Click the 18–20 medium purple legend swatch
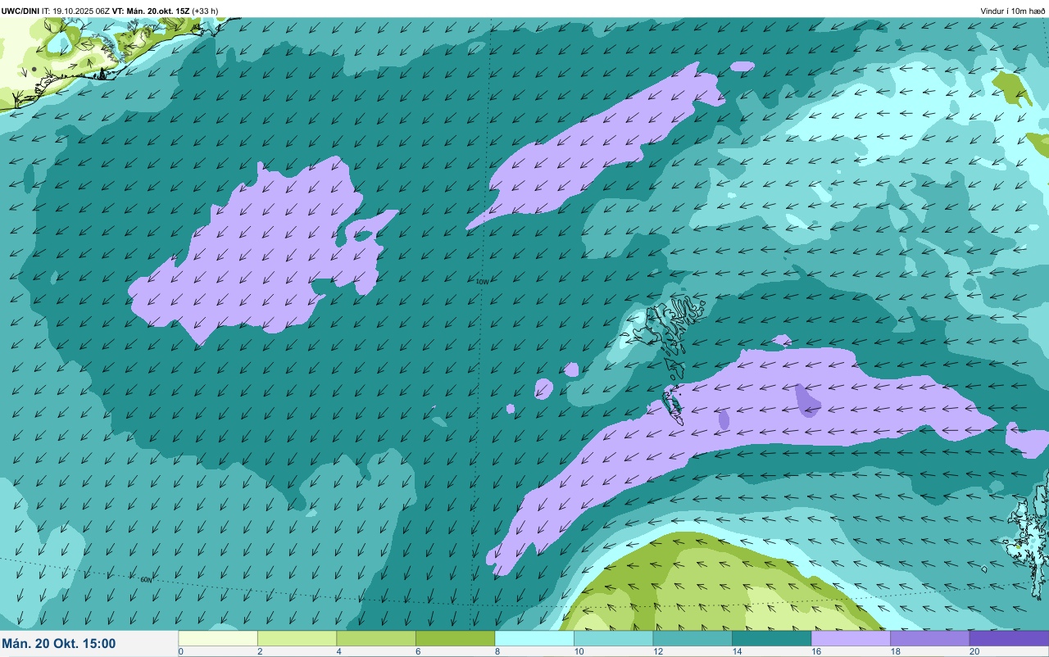 click(x=929, y=638)
